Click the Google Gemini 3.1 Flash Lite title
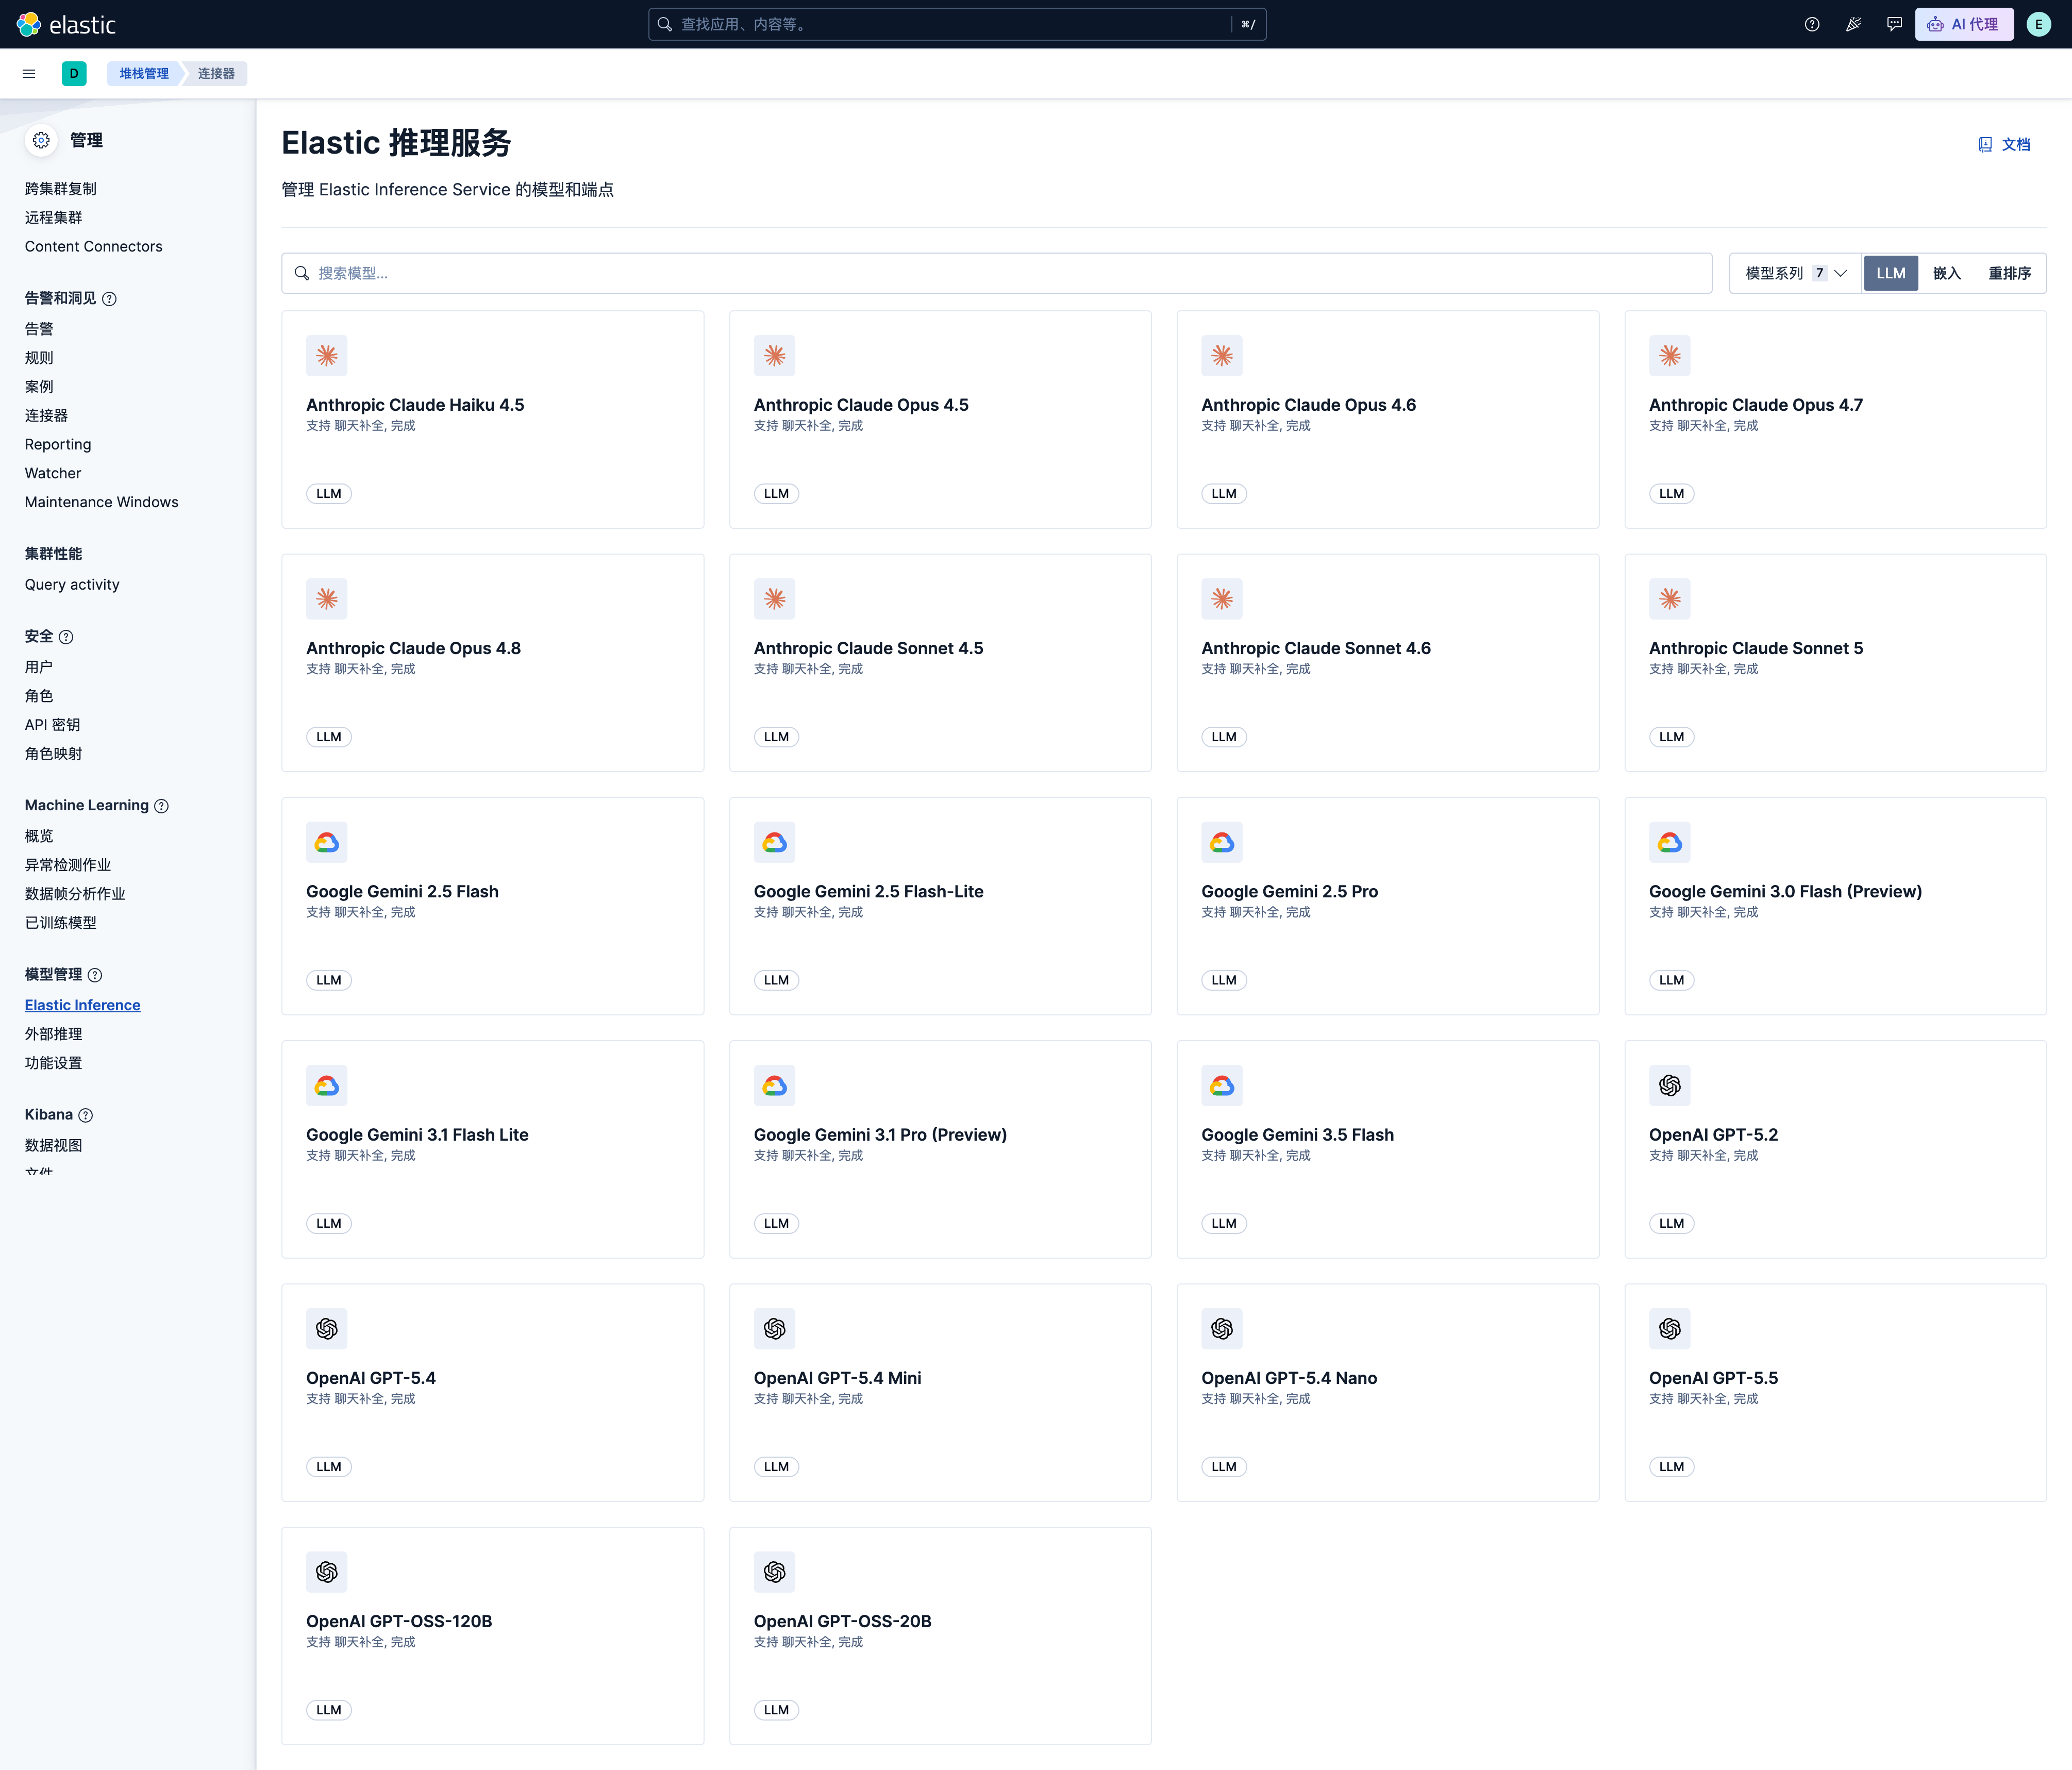2072x1770 pixels. pos(417,1135)
